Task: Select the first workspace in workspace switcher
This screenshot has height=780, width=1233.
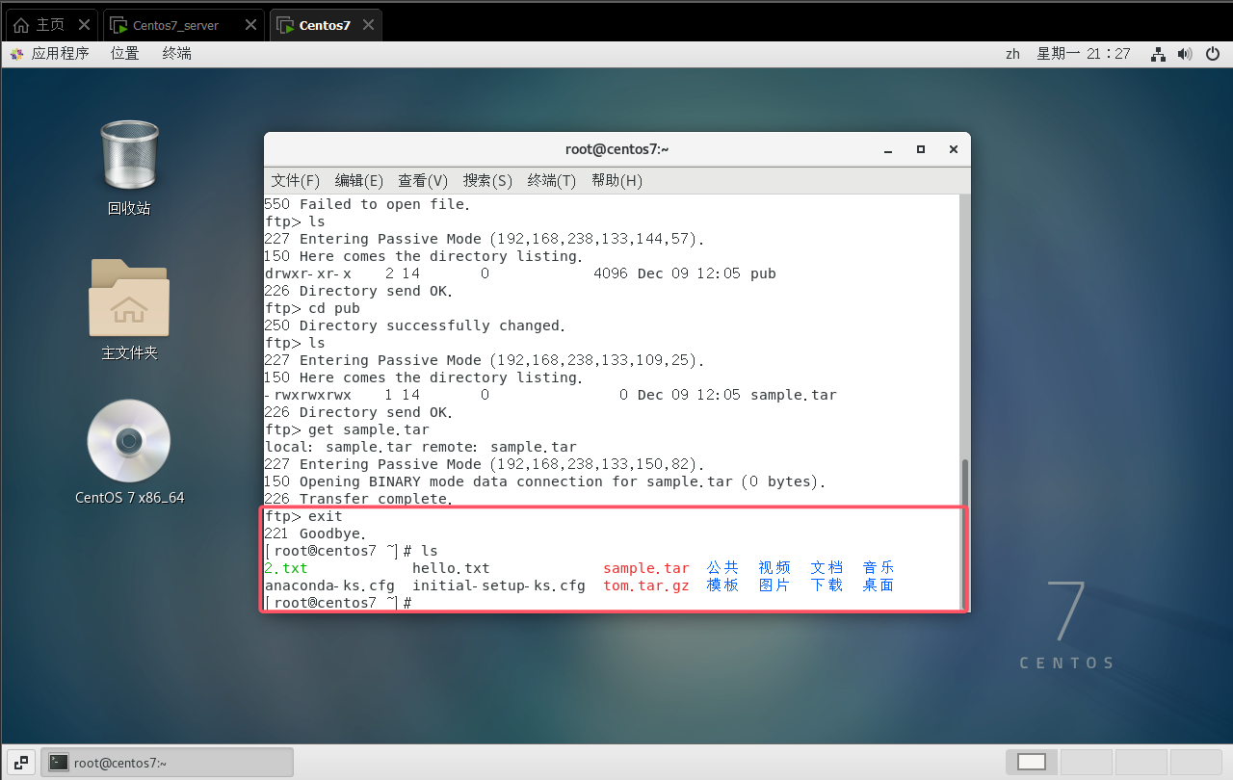Action: [x=1031, y=762]
